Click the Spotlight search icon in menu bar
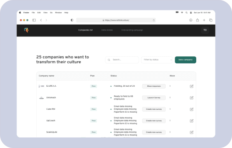The image size is (232, 148). [186, 13]
